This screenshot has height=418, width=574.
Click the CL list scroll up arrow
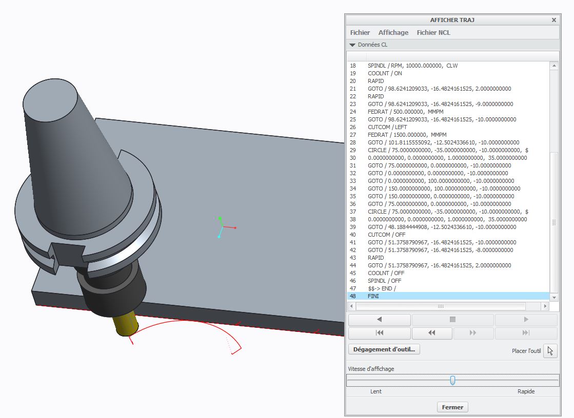(554, 66)
